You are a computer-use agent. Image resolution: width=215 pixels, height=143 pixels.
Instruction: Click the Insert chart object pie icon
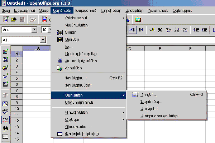coord(5,68)
